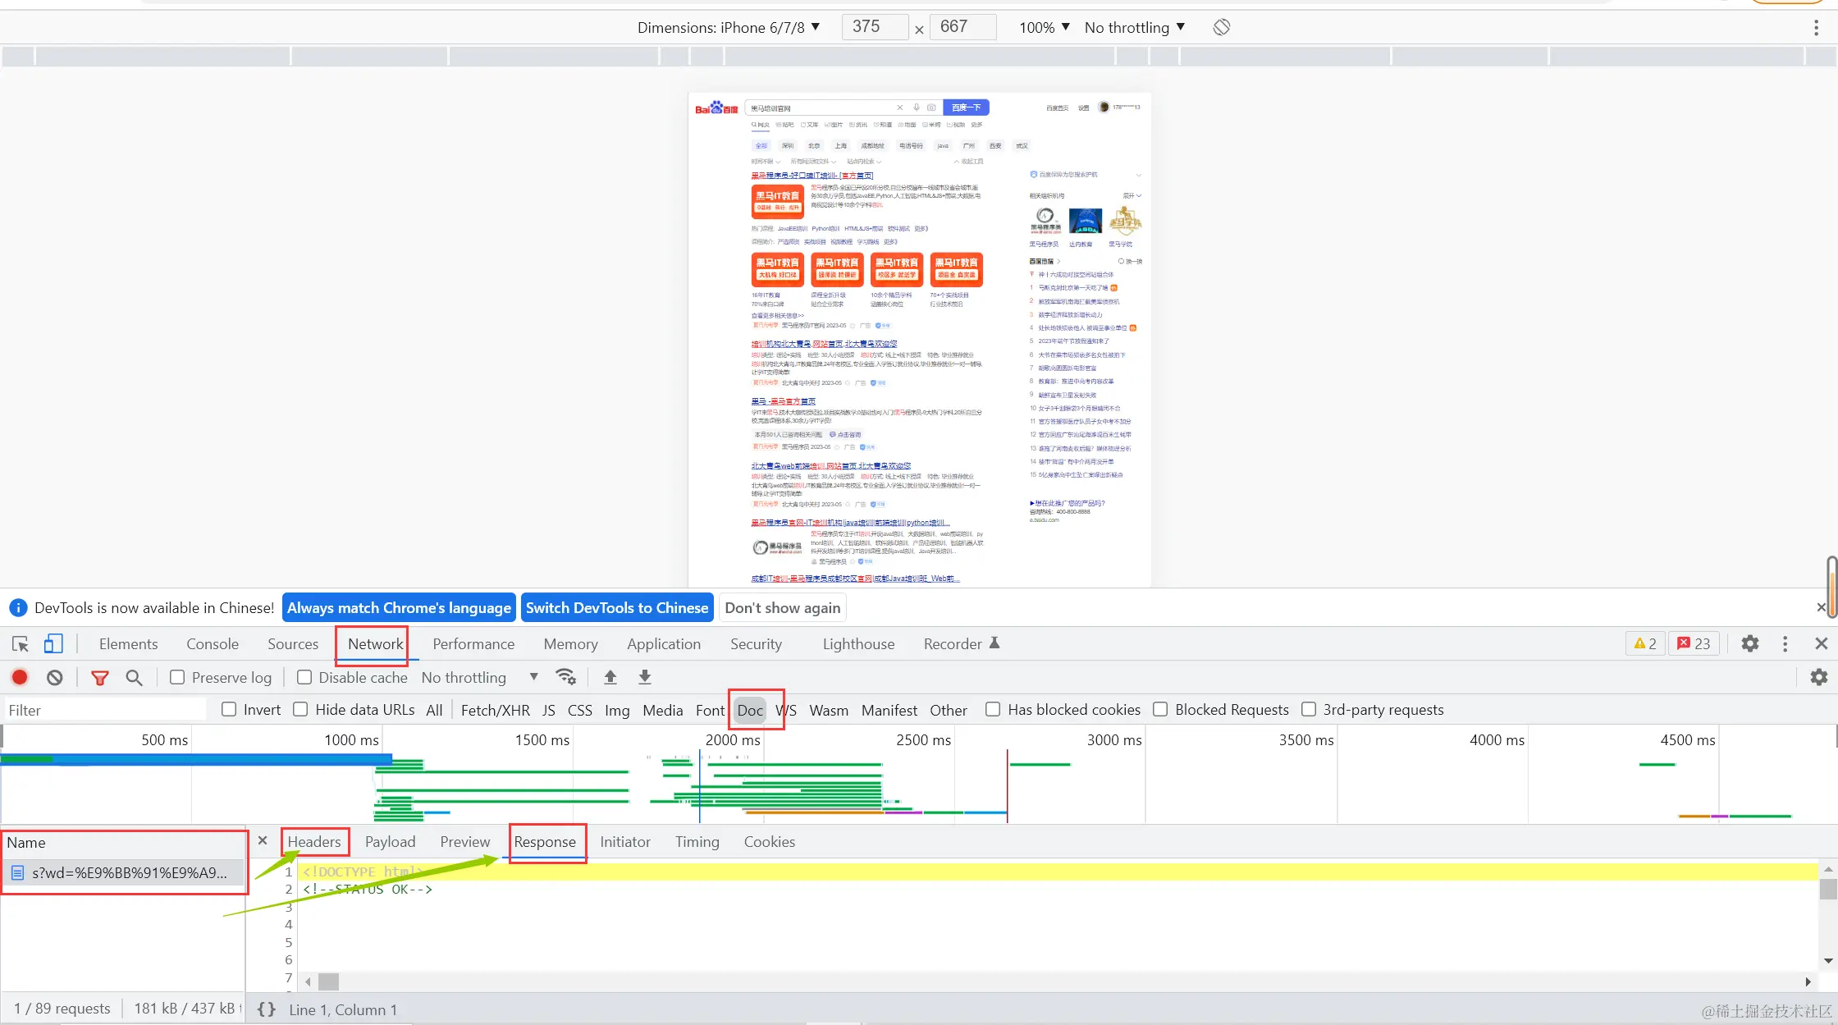
Task: Close the DevTools panel
Action: (x=1822, y=644)
